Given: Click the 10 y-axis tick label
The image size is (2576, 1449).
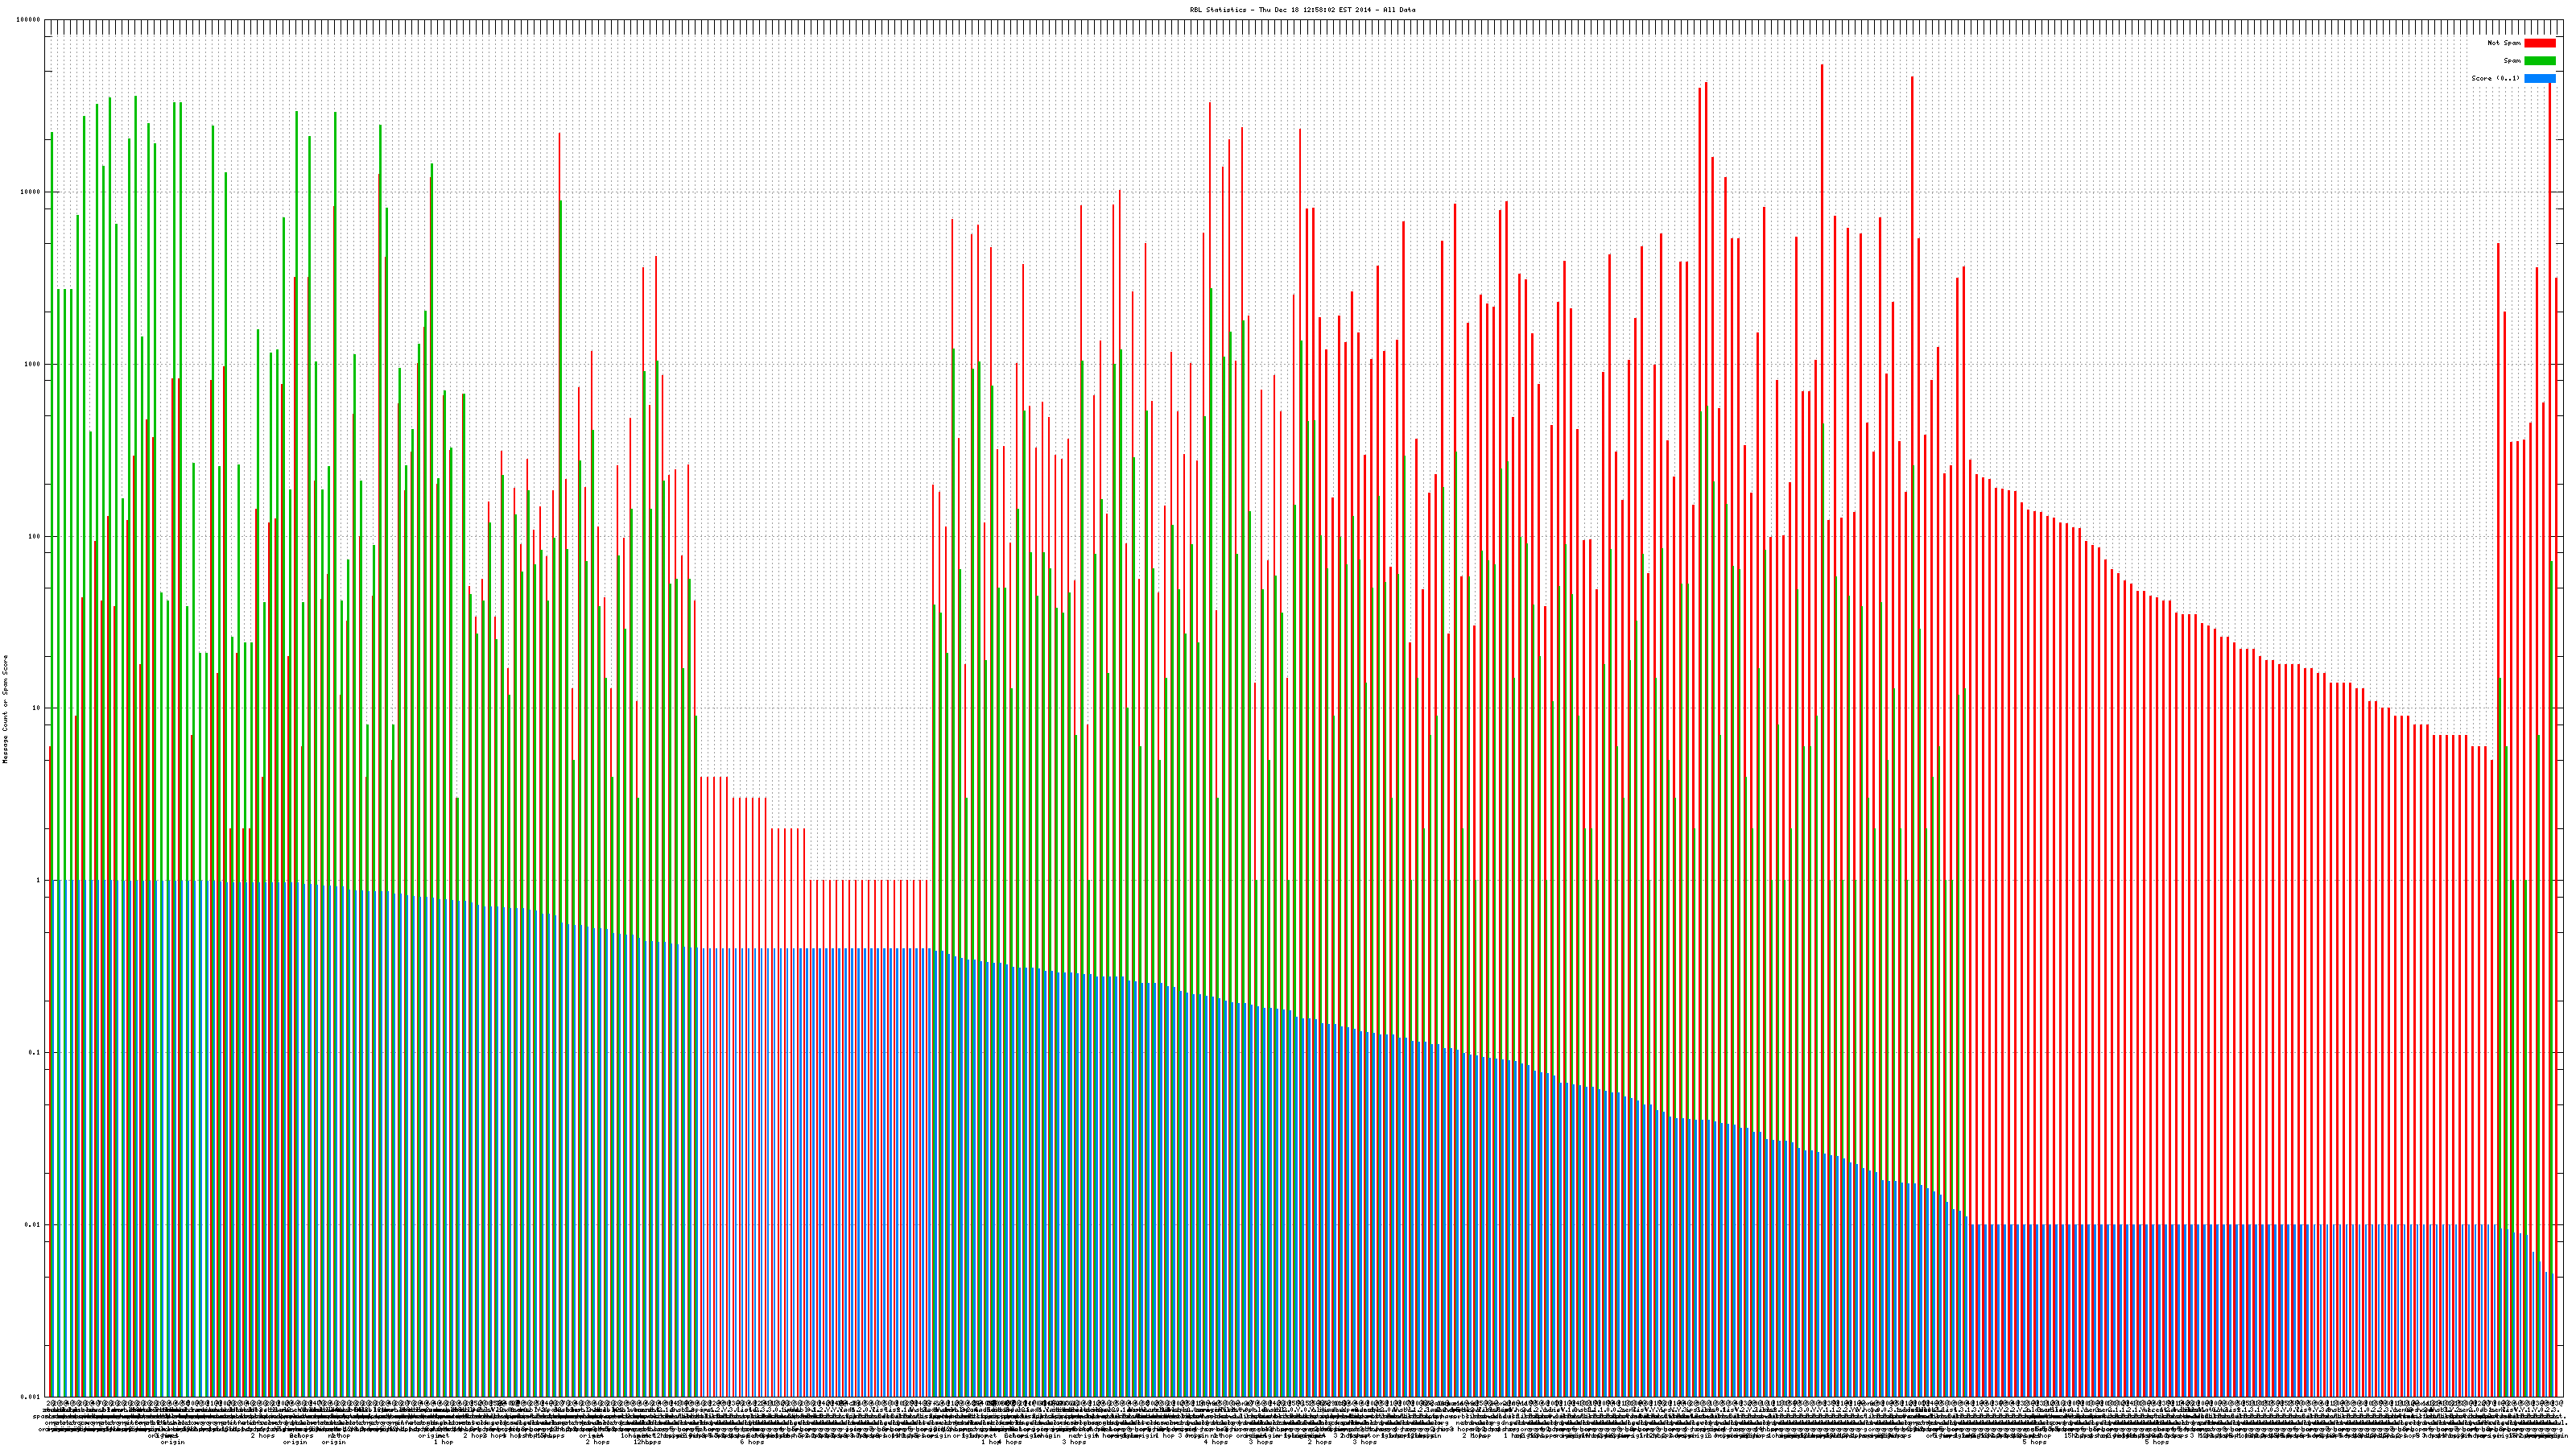Looking at the screenshot, I should pyautogui.click(x=37, y=708).
